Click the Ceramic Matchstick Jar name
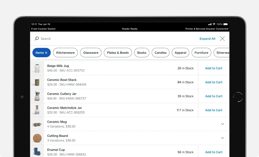Image resolution: width=259 pixels, height=157 pixels. coord(64,108)
